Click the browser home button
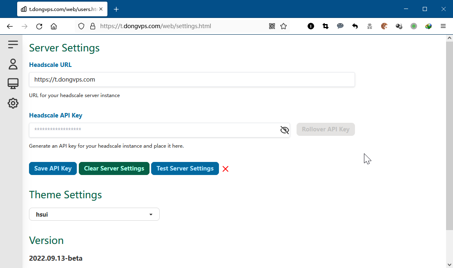 click(x=54, y=26)
